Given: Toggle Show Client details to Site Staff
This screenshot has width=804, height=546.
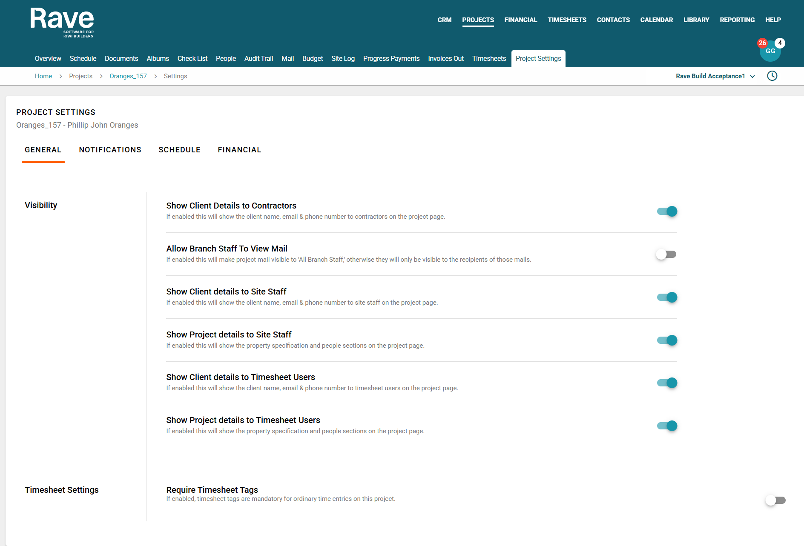Looking at the screenshot, I should click(x=667, y=297).
